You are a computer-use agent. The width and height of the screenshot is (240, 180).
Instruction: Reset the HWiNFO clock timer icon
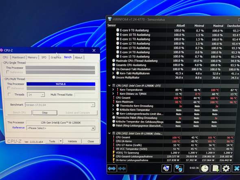(205, 168)
